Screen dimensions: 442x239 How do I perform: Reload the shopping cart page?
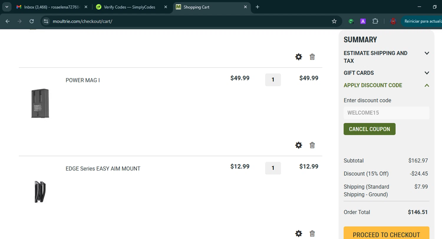pyautogui.click(x=32, y=21)
